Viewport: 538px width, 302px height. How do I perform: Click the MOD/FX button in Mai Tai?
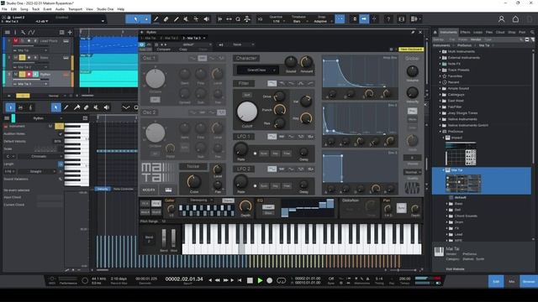149,190
